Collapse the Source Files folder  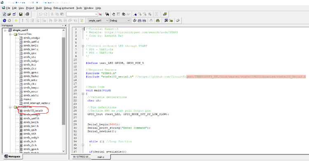(x=10, y=34)
